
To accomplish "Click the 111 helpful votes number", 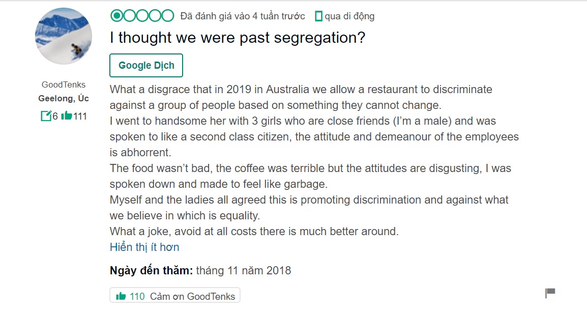I will 80,116.
